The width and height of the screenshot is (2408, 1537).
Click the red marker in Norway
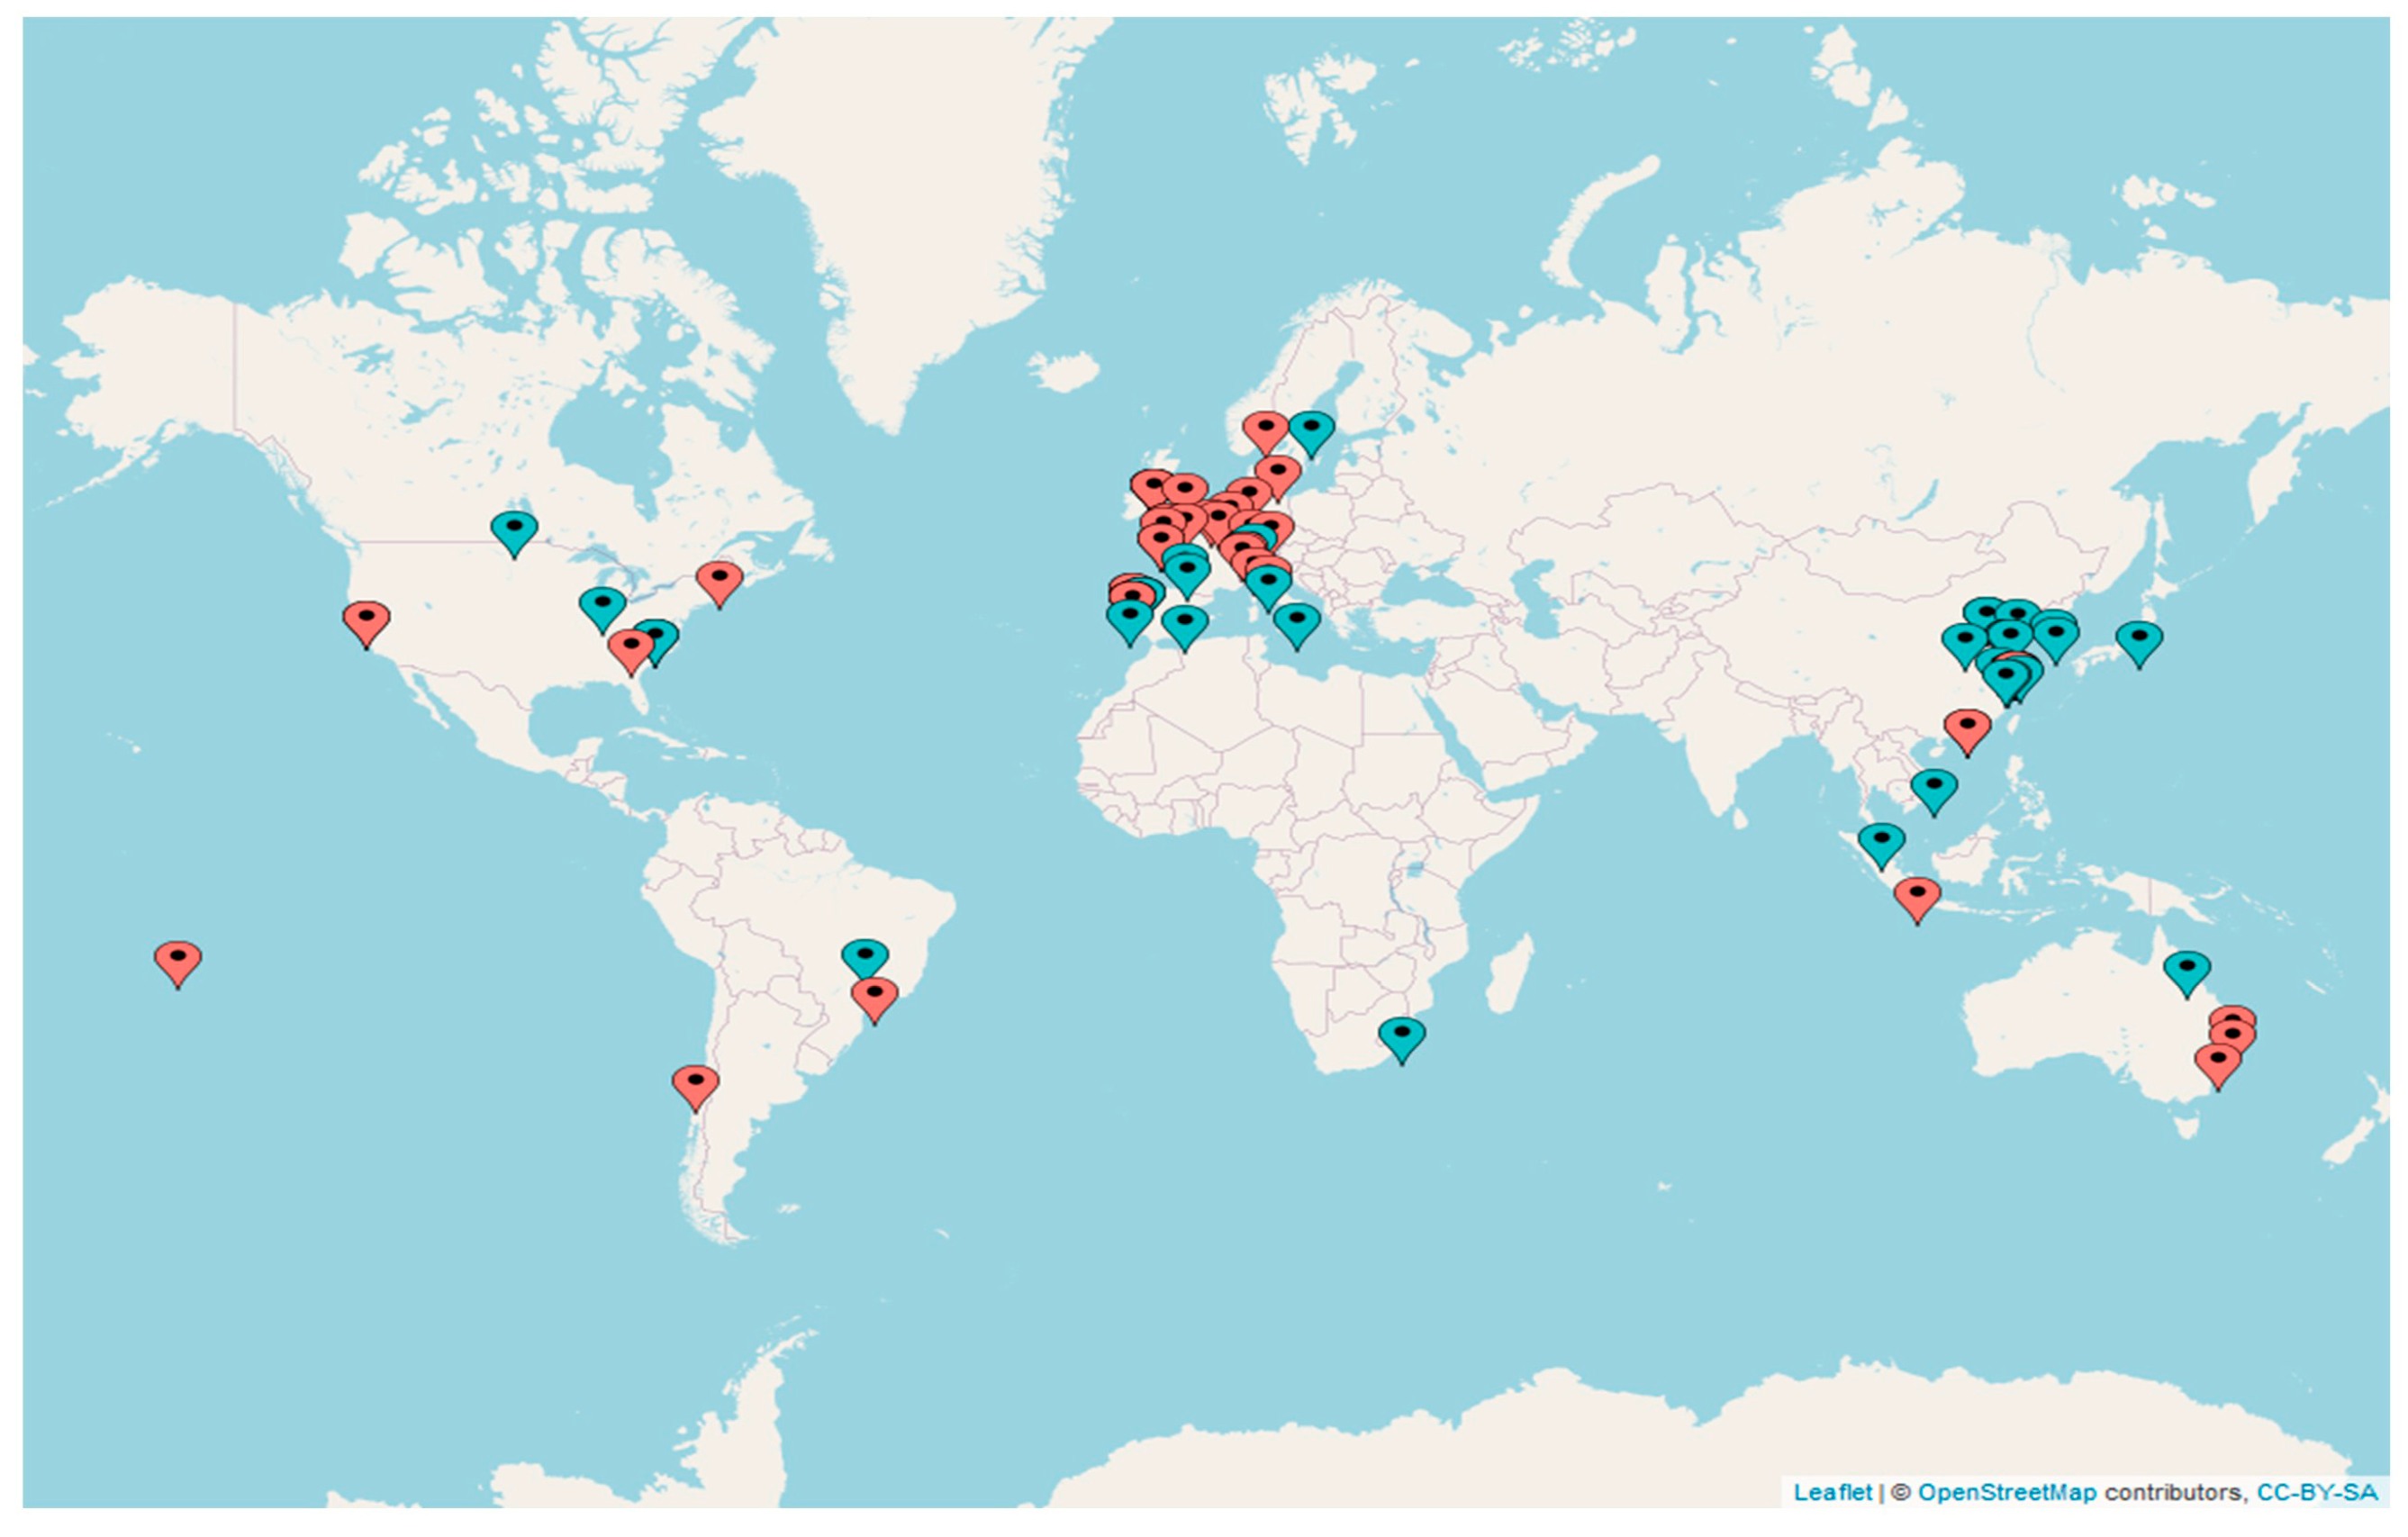click(x=1265, y=431)
